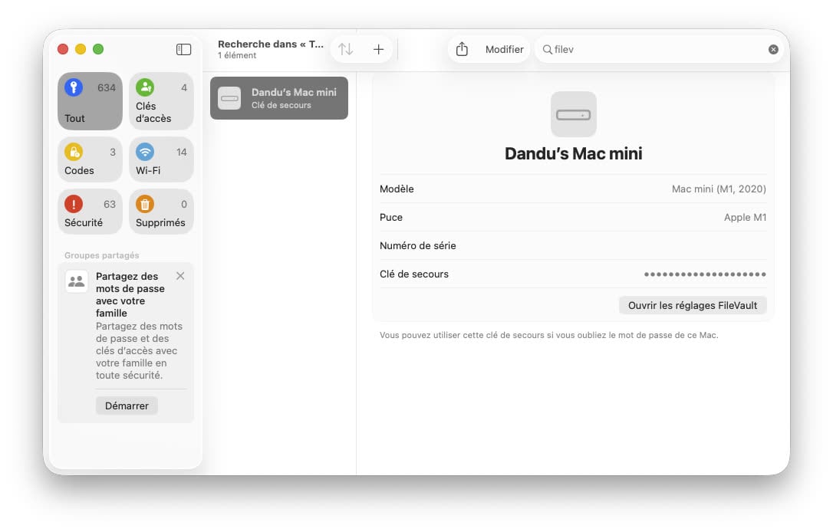Open the Tout category with 634 items

(90, 101)
